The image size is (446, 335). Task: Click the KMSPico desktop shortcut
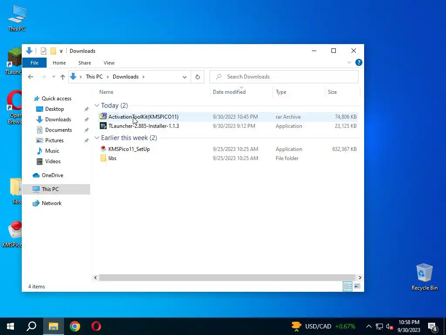click(12, 234)
